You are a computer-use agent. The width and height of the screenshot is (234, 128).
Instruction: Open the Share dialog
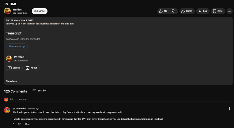click(x=187, y=11)
